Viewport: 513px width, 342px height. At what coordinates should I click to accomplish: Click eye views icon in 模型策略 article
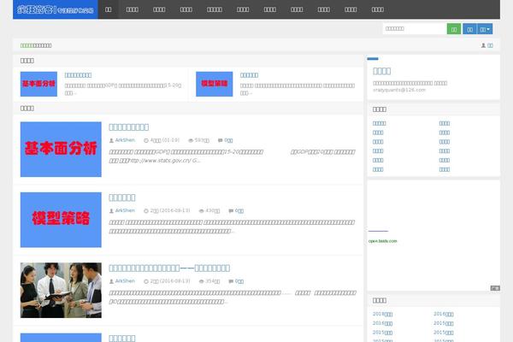202,211
